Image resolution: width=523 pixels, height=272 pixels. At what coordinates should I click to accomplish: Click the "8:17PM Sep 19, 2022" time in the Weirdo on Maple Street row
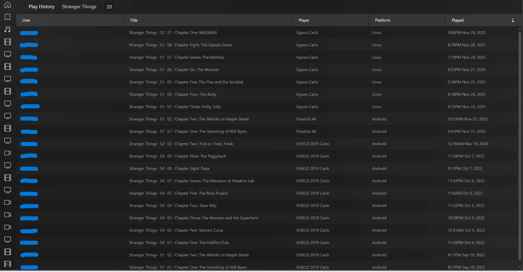pyautogui.click(x=466, y=255)
